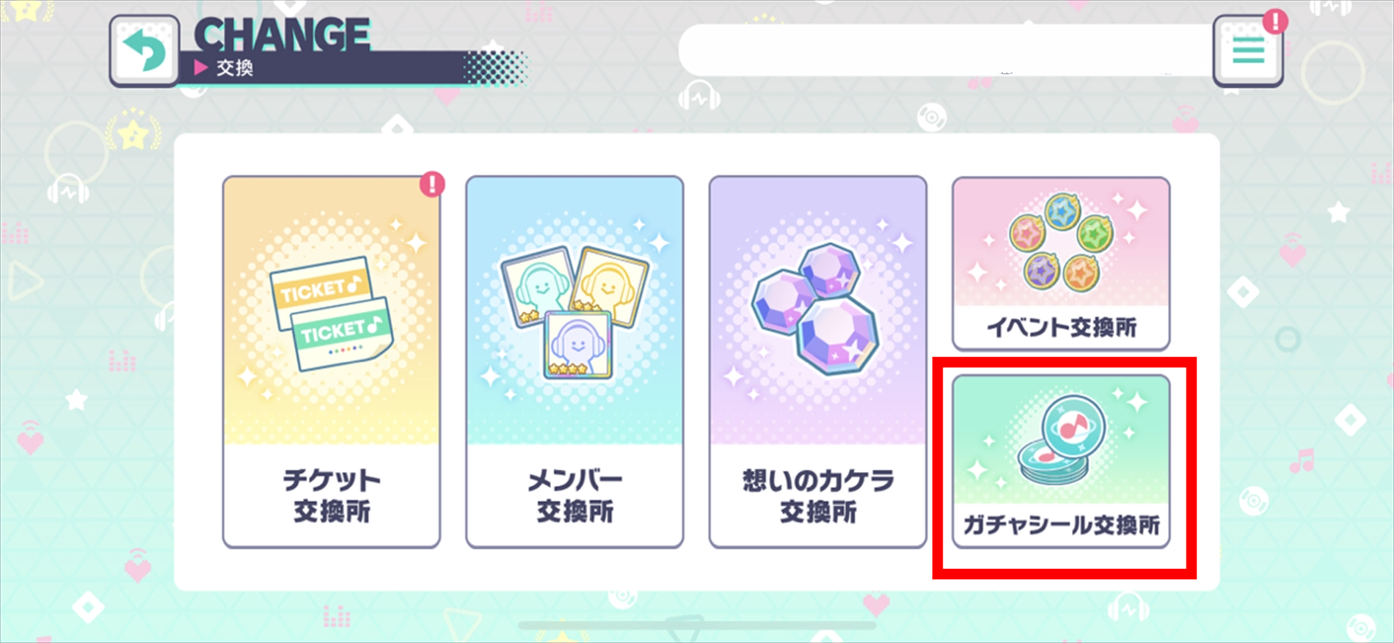Open チケット交換所 label
The image size is (1394, 643).
(x=332, y=496)
